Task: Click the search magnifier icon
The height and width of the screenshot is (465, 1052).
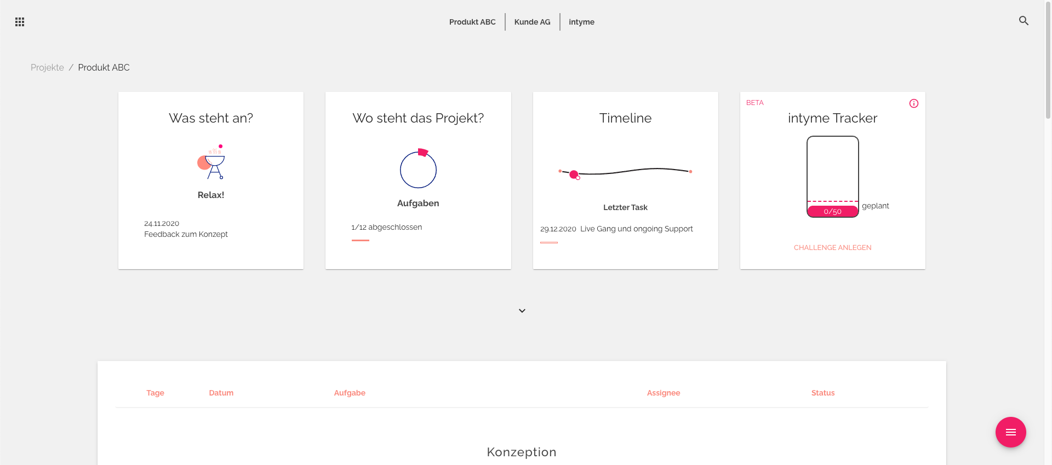Action: click(1024, 21)
